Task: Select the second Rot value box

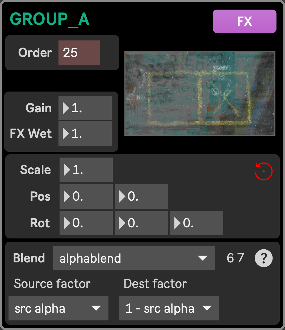Action: tap(141, 223)
